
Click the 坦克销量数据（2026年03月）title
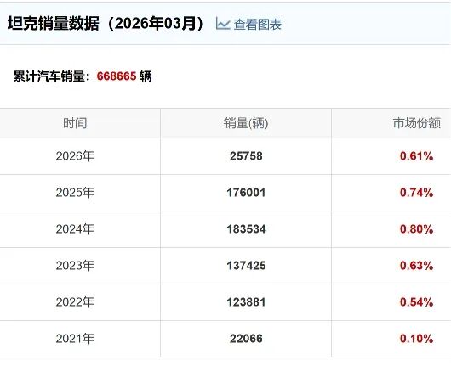click(x=106, y=24)
